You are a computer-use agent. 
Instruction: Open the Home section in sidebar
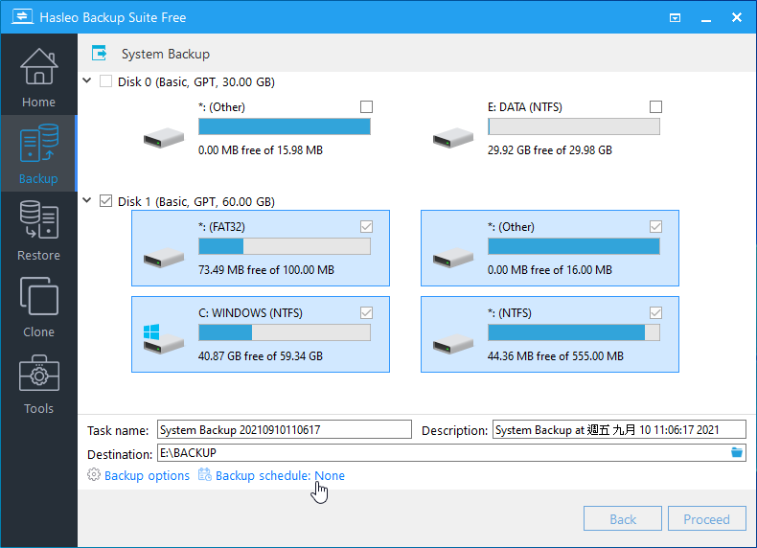[x=38, y=77]
